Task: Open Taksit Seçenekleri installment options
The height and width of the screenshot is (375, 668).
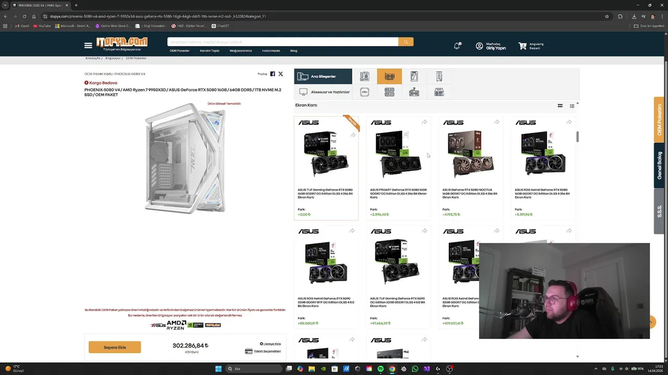Action: [263, 351]
